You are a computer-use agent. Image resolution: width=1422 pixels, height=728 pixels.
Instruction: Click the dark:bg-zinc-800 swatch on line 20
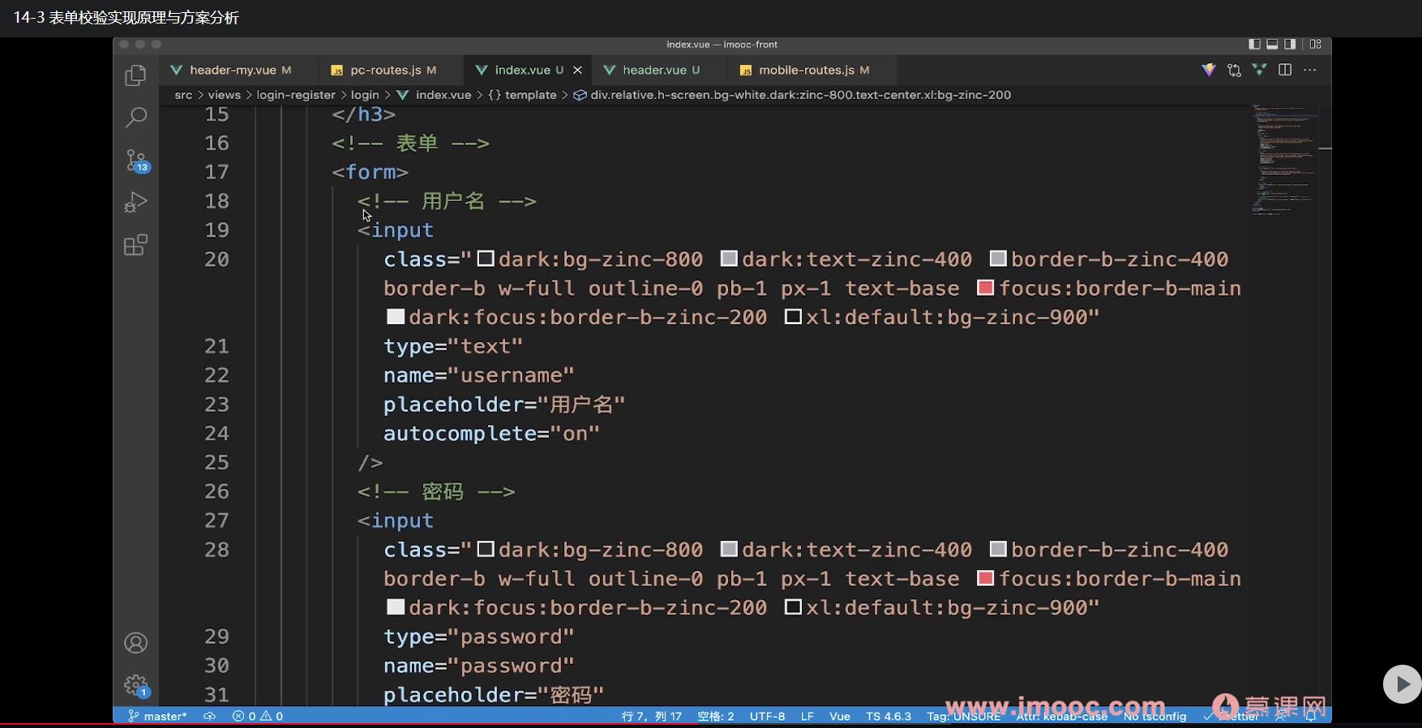[x=486, y=259]
